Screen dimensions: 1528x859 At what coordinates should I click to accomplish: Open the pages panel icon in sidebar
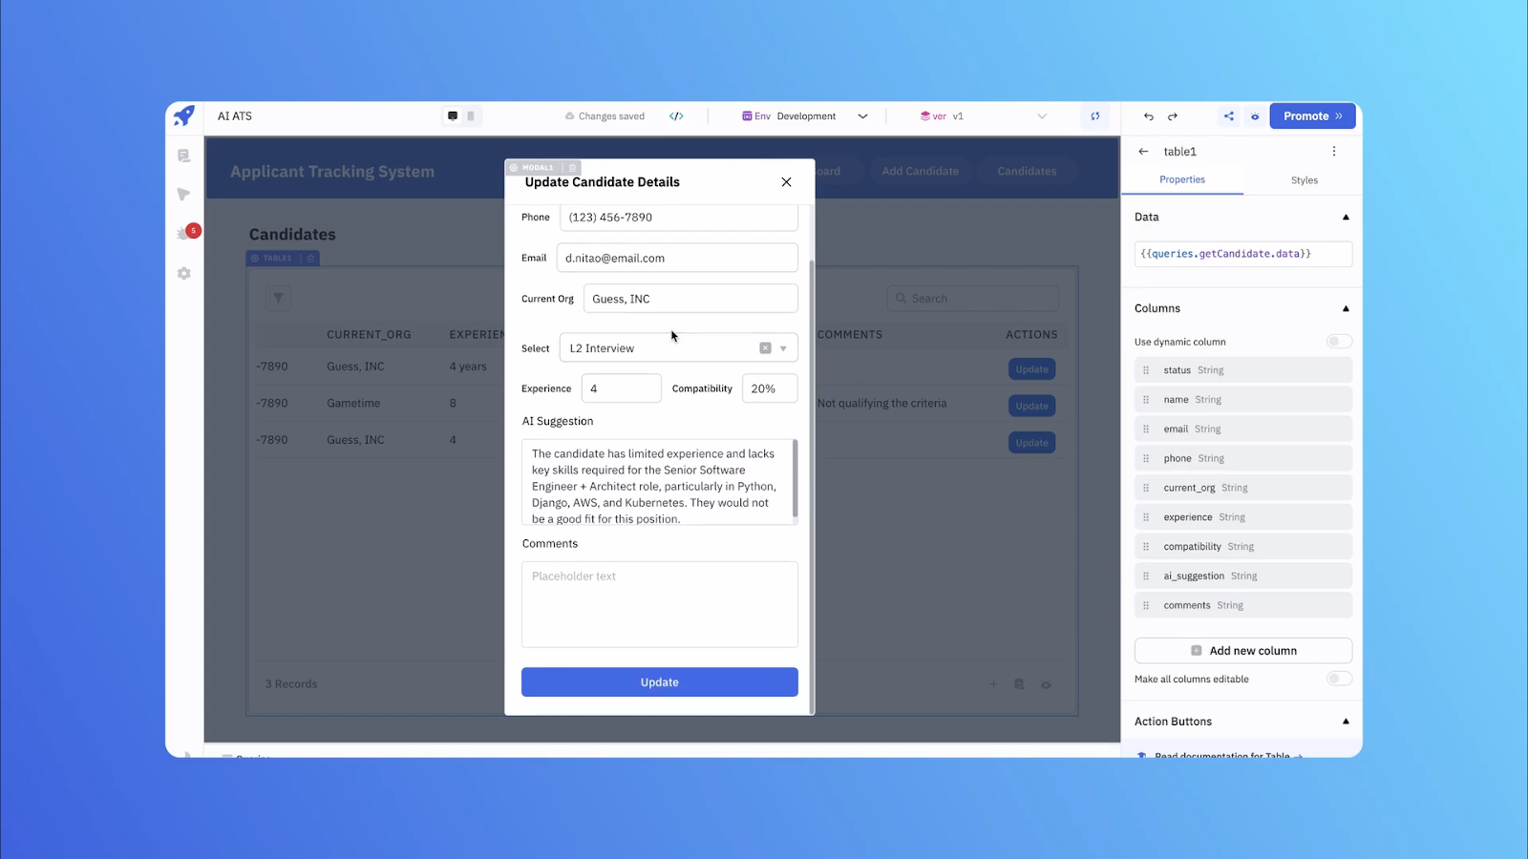pyautogui.click(x=184, y=156)
